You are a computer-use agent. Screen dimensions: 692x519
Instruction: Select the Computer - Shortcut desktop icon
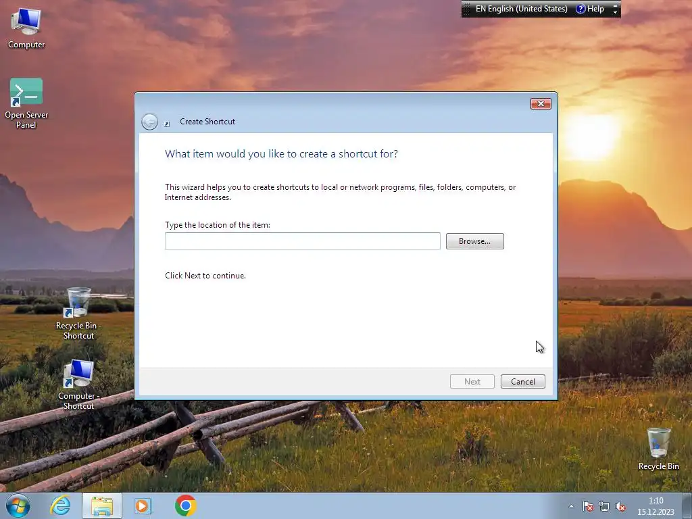[78, 385]
